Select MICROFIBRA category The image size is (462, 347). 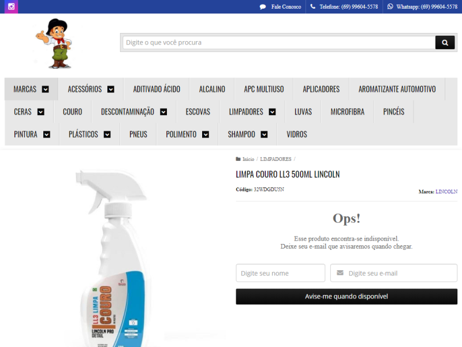click(348, 112)
